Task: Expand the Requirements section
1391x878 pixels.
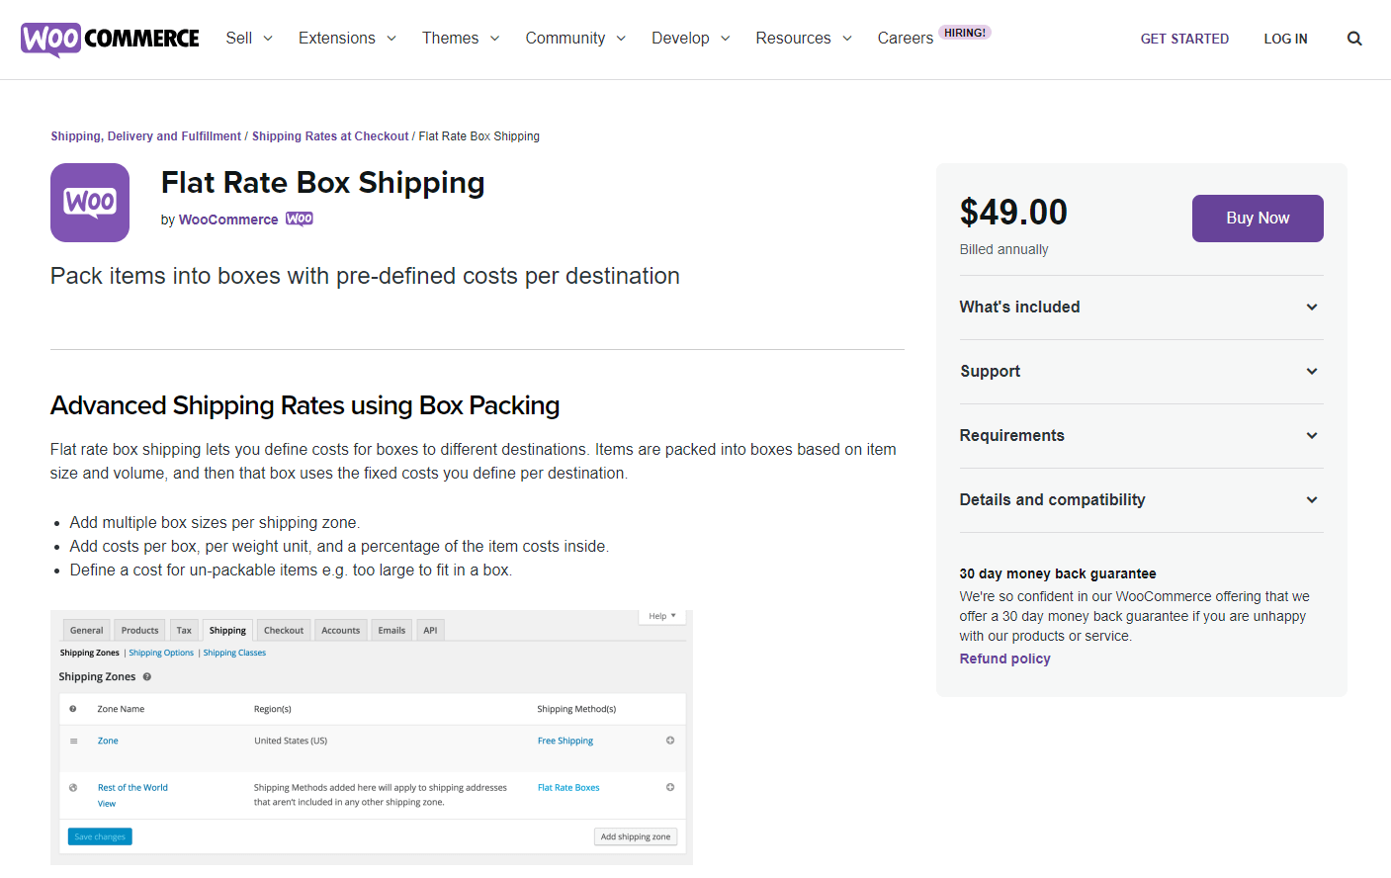Action: (1140, 436)
